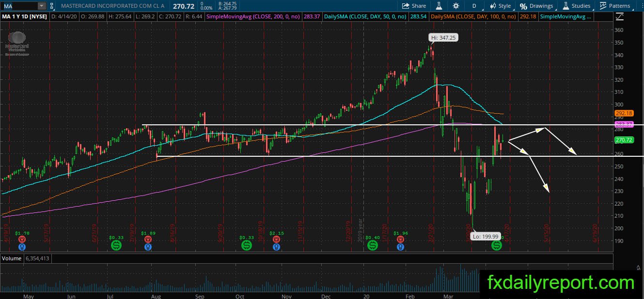Click the earnings phone icon under $1.89
Image resolution: width=644 pixels, height=299 pixels.
point(148,239)
